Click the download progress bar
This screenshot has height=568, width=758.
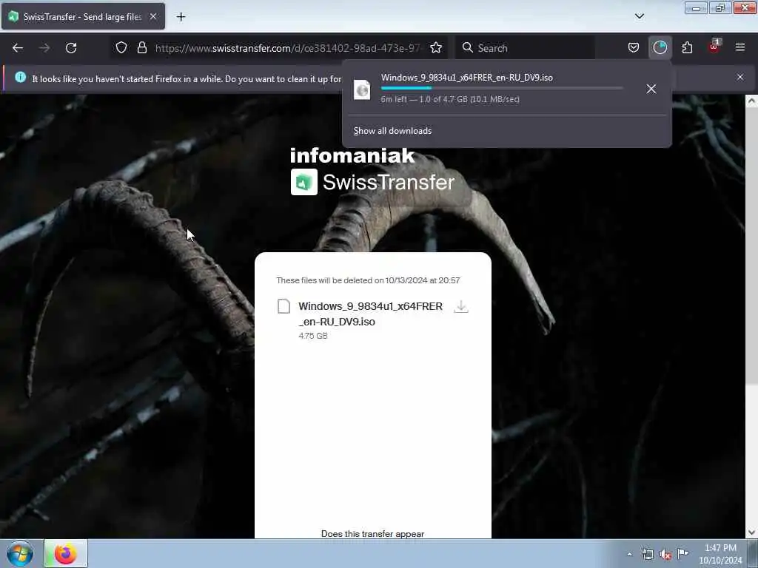[x=502, y=89]
